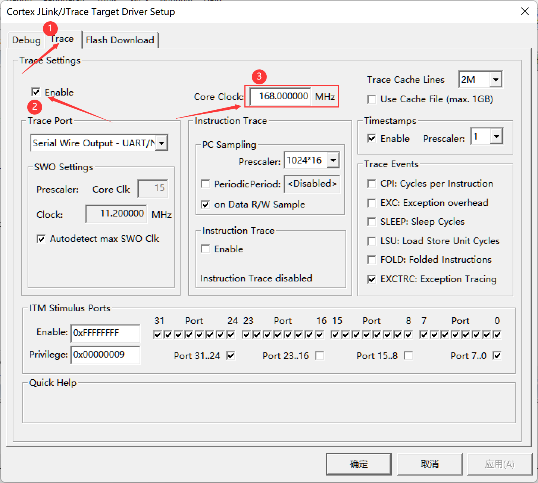
Task: Toggle ITM stimulus port 15 checkbox
Action: point(335,334)
